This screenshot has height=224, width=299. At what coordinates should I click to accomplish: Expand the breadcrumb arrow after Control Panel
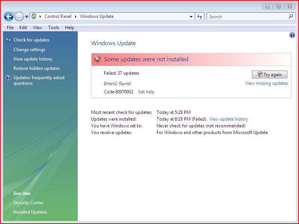point(76,16)
